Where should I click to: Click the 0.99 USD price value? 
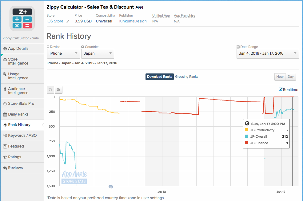83,21
